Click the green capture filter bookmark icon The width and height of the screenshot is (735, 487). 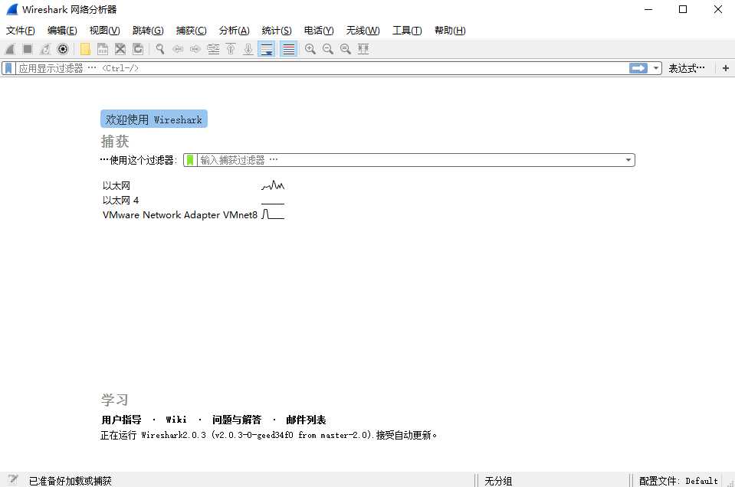pos(190,160)
